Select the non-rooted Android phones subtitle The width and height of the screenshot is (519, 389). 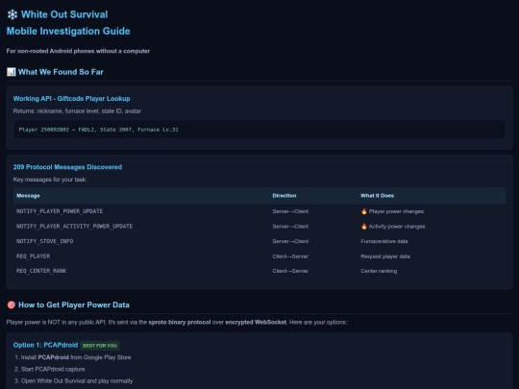(78, 51)
